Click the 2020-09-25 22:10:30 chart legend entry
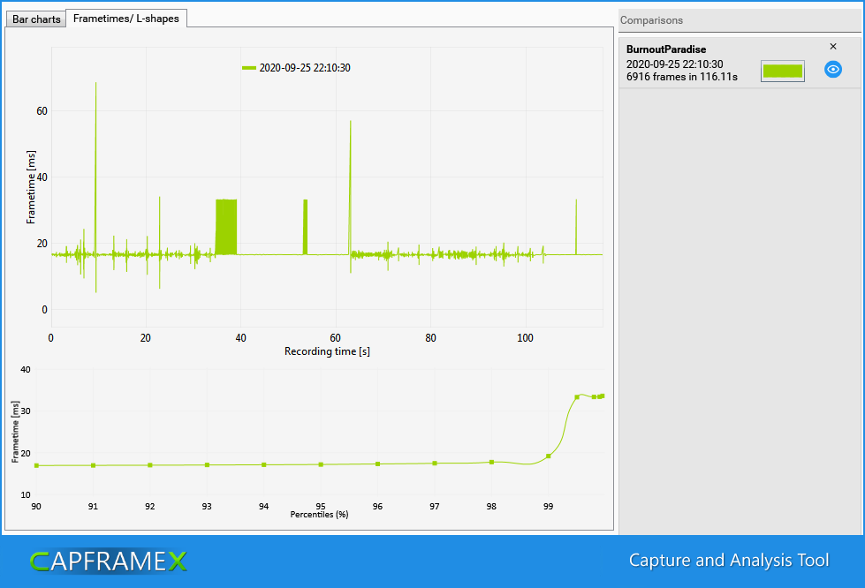 [296, 68]
